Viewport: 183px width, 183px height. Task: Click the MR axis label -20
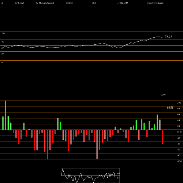click(x=179, y=138)
